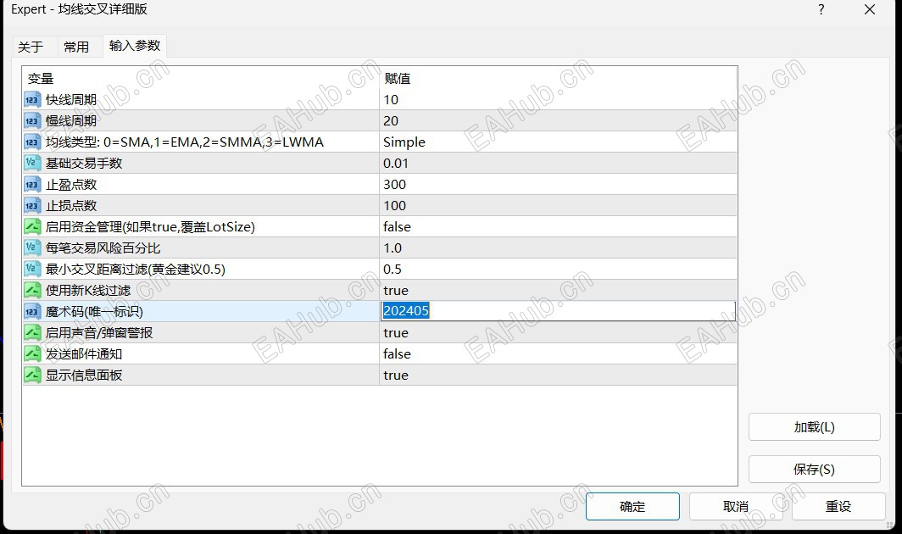This screenshot has width=902, height=534.
Task: Select the 止盈点数 variable name
Action: pos(71,185)
